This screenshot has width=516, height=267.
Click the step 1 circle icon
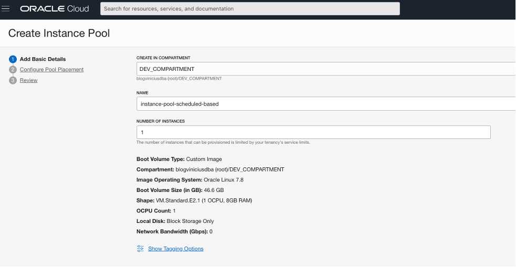pyautogui.click(x=13, y=59)
